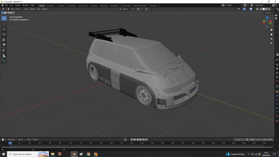Open the timeline editor type dropdown
Viewport: 279px width, 157px height.
coord(3,140)
